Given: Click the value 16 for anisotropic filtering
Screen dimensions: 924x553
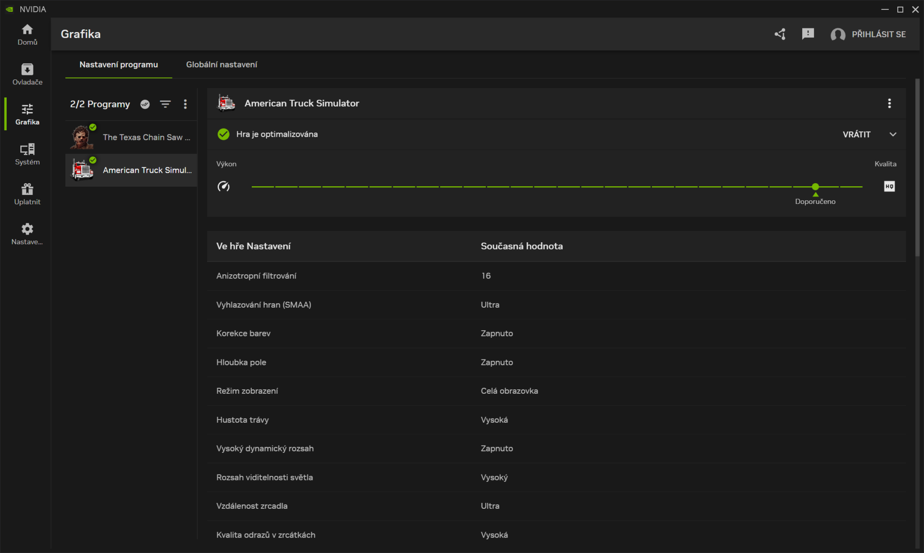Looking at the screenshot, I should point(485,276).
